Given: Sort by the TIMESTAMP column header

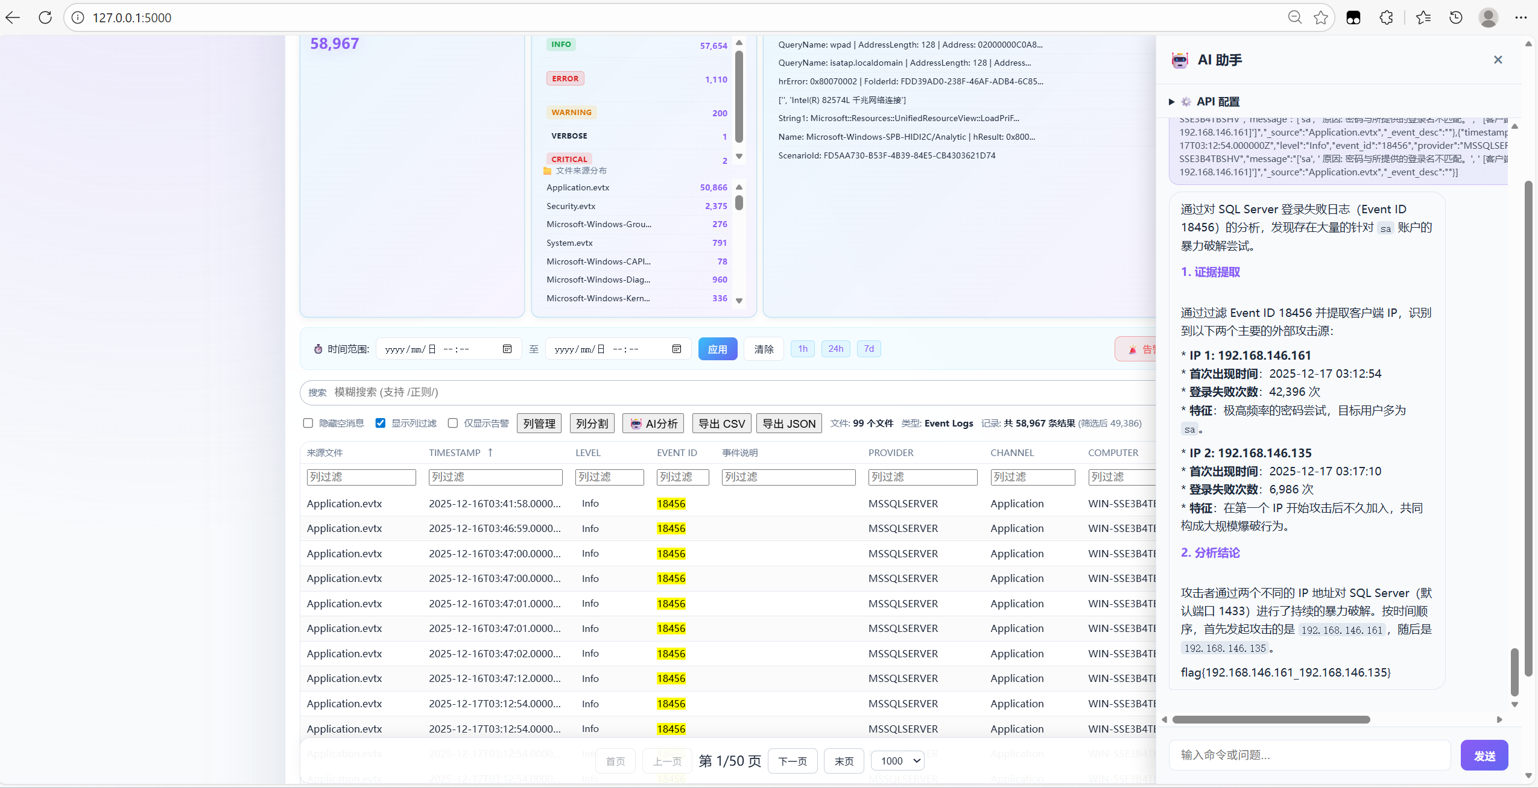Looking at the screenshot, I should [455, 452].
